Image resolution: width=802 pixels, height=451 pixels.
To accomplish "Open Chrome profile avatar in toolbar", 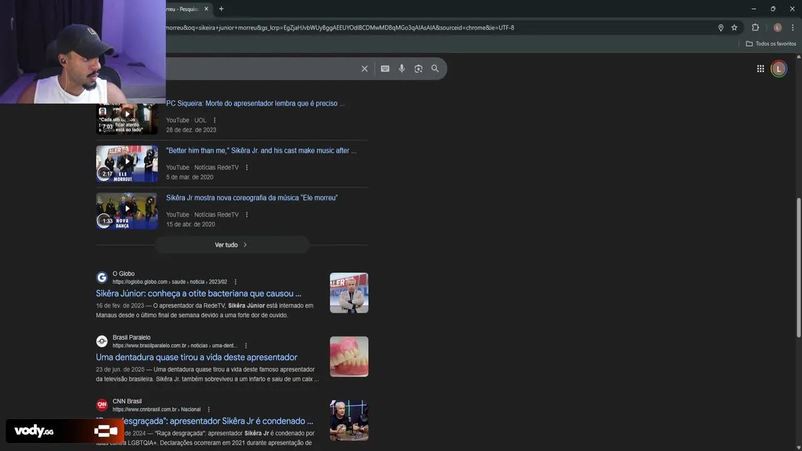I will point(778,28).
